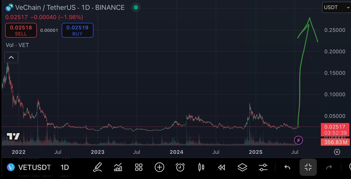The height and width of the screenshot is (179, 351).
Task: Create an alert with the alarm clock icon
Action: 180,167
